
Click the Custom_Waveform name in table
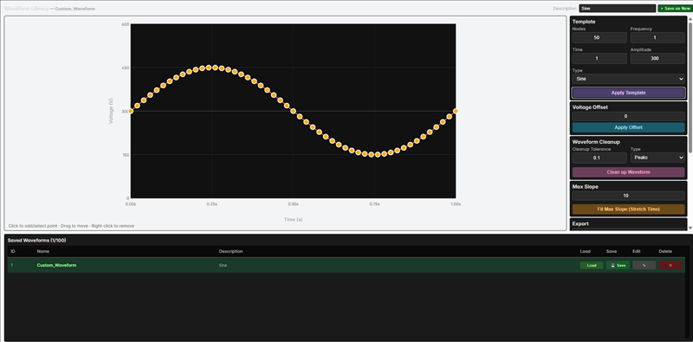[56, 265]
